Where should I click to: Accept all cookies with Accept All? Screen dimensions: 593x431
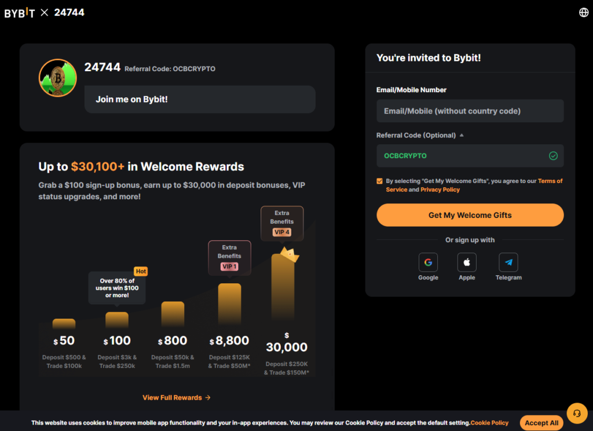[541, 422]
